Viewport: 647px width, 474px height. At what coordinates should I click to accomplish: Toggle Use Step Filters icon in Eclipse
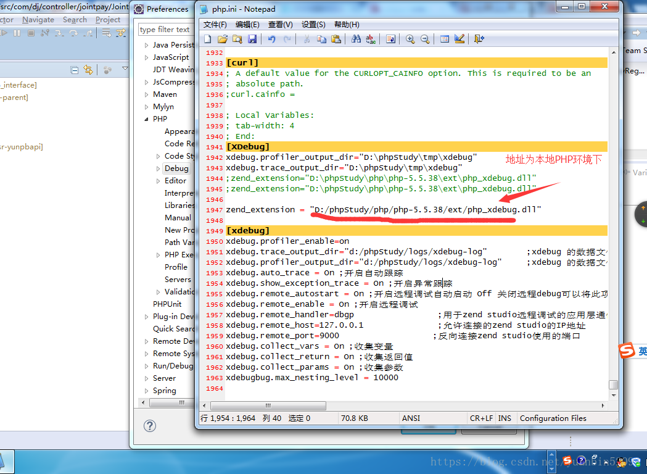120,33
